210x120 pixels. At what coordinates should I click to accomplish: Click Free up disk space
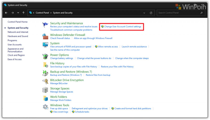pos(59,108)
